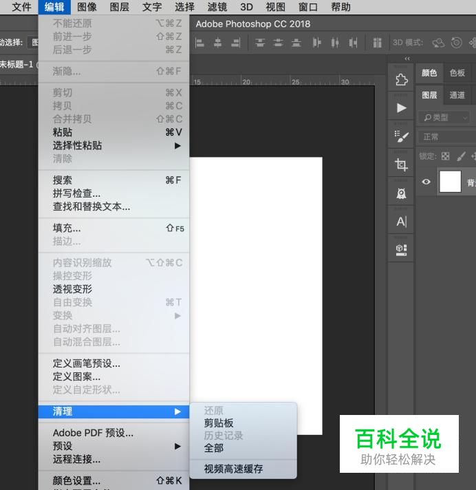This screenshot has width=476, height=490.
Task: Click lock image pixels brush icon
Action: click(461, 156)
